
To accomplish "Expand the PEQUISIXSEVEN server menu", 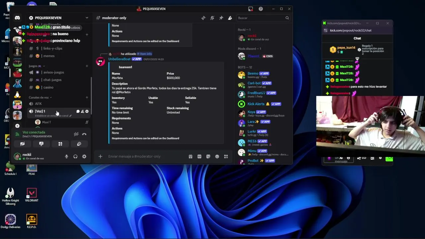I will point(87,18).
